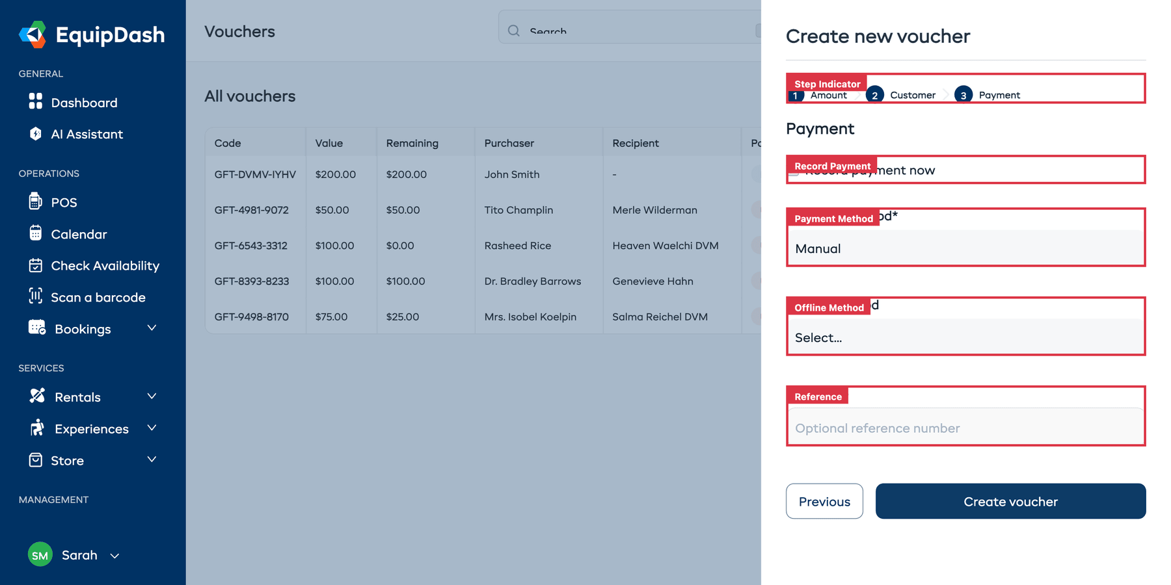Open the Scan a barcode tool
Image resolution: width=1171 pixels, height=585 pixels.
click(x=98, y=297)
